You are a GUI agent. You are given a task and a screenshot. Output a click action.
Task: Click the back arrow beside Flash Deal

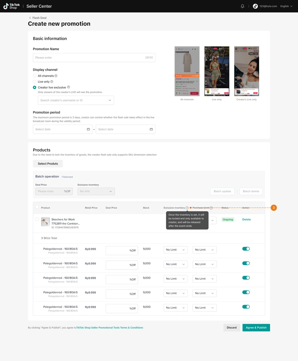[x=30, y=18]
